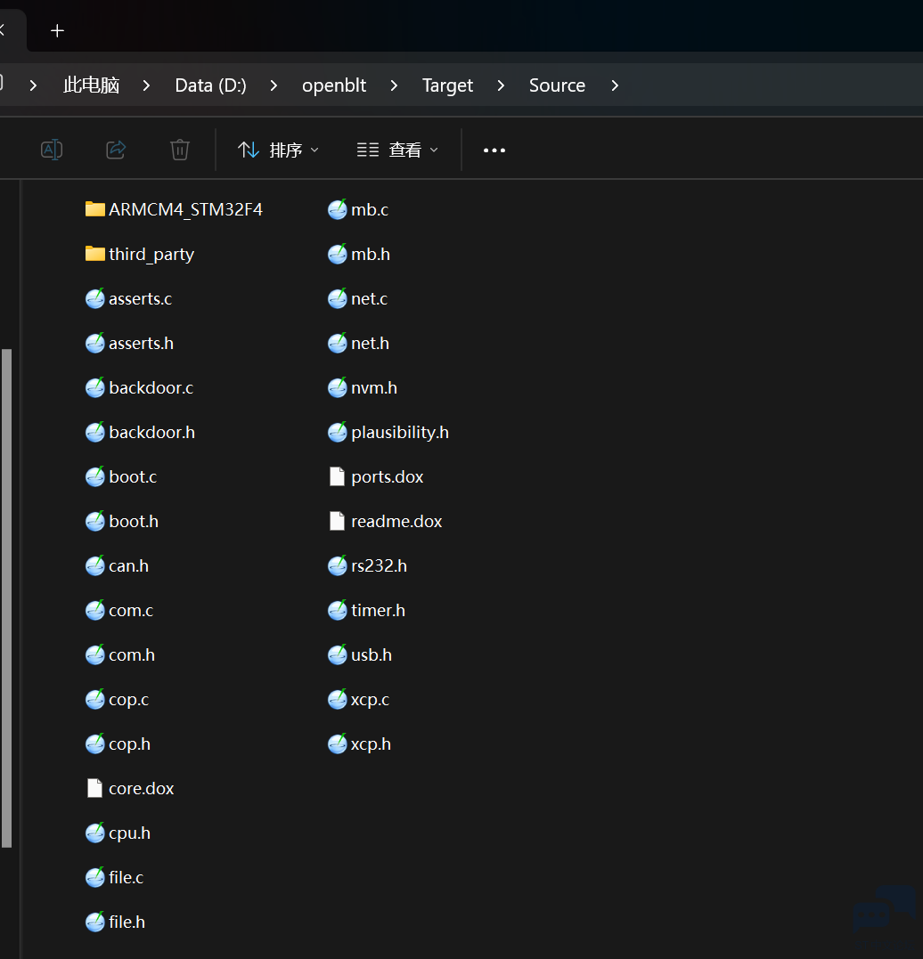Click nvm.h file name
Viewport: 923px width, 959px height.
tap(374, 387)
